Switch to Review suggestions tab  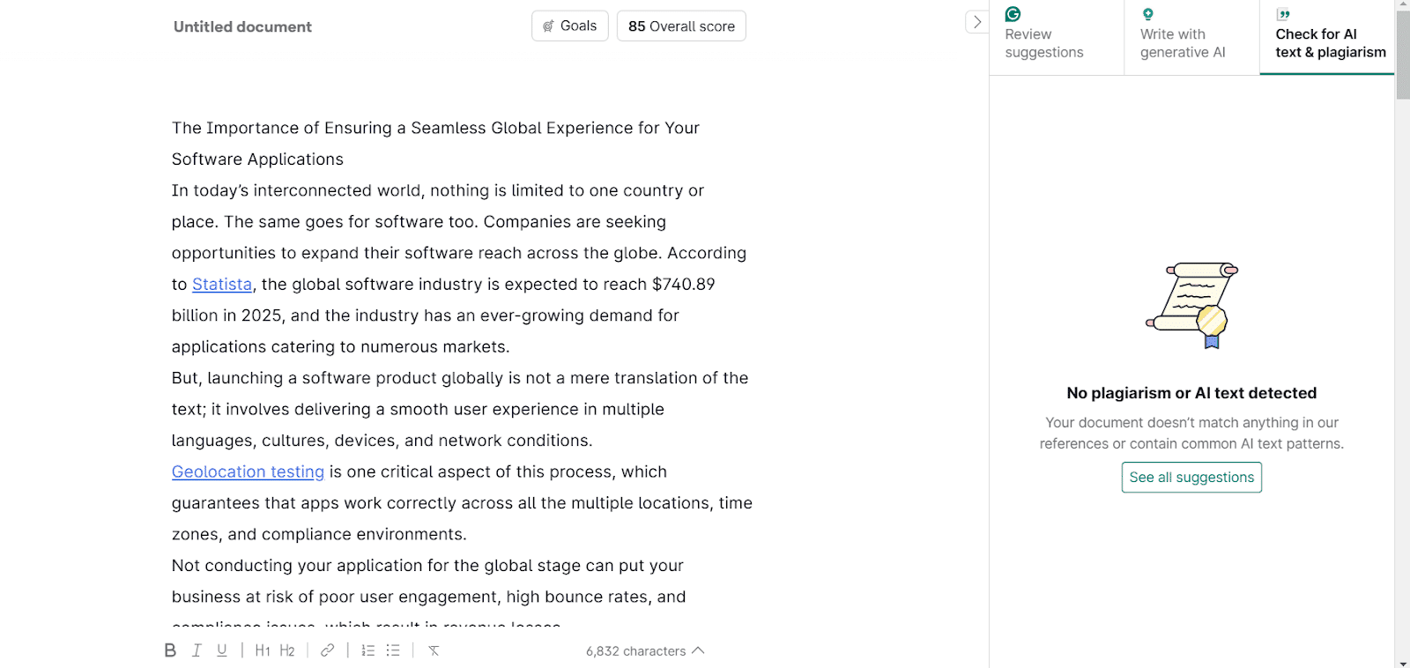pos(1056,37)
